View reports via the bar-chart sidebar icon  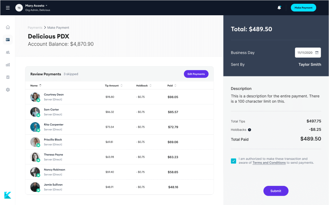point(8,65)
